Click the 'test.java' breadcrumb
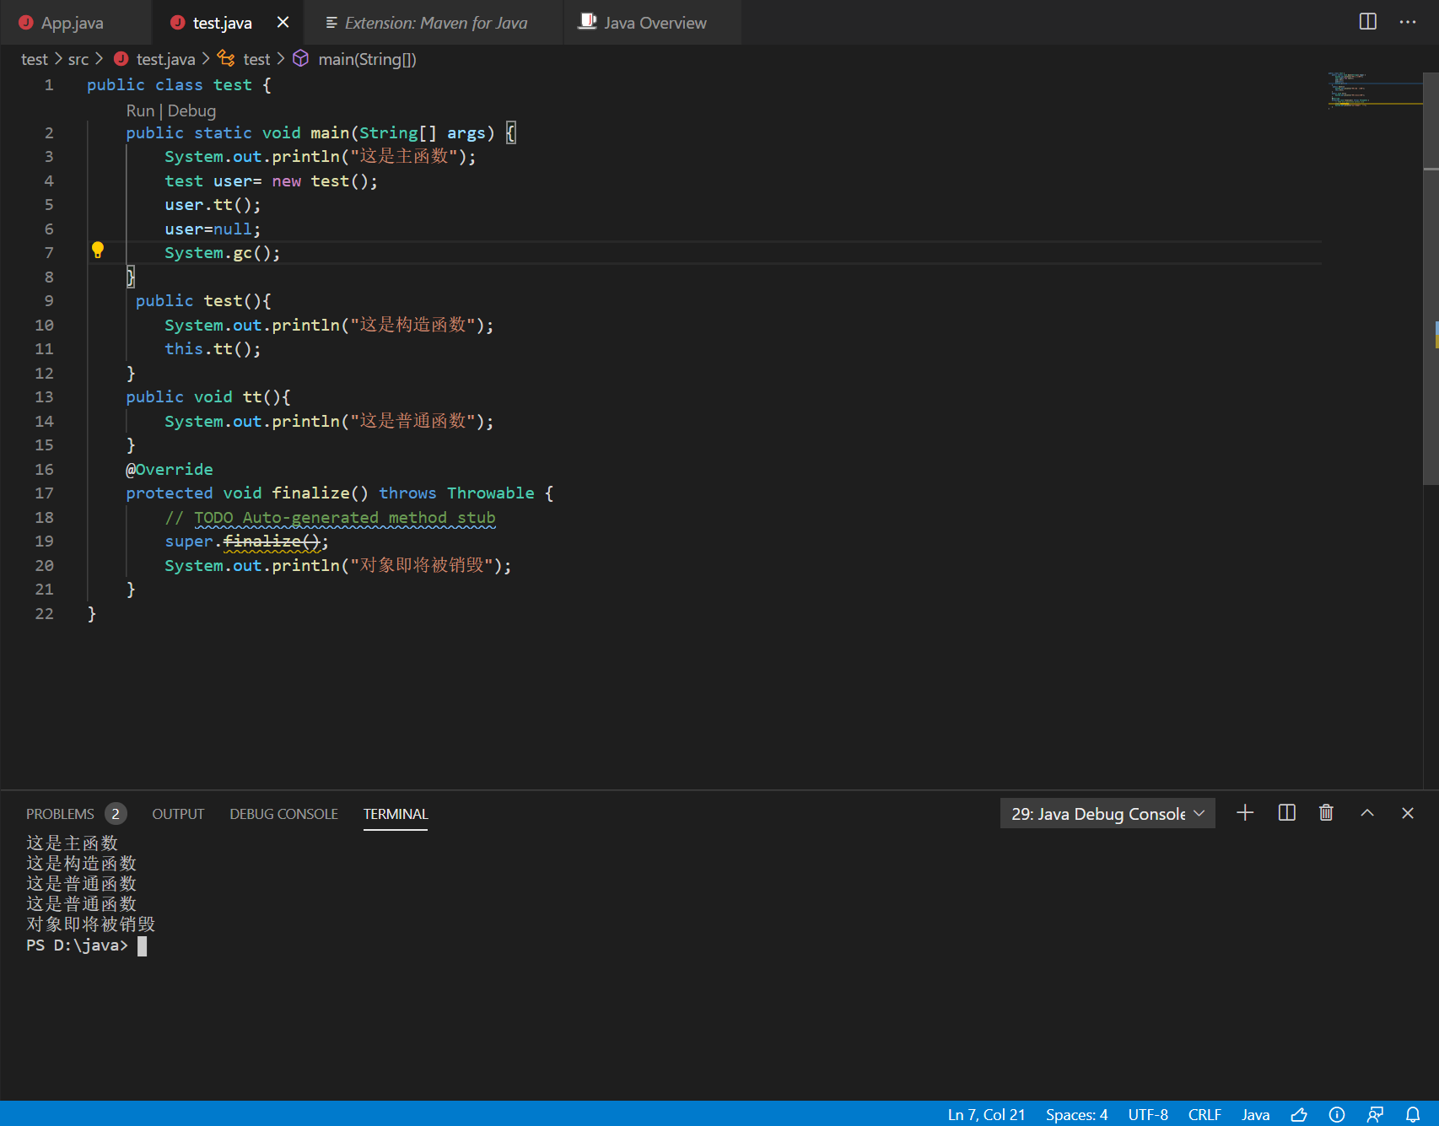The height and width of the screenshot is (1126, 1439). click(x=165, y=59)
